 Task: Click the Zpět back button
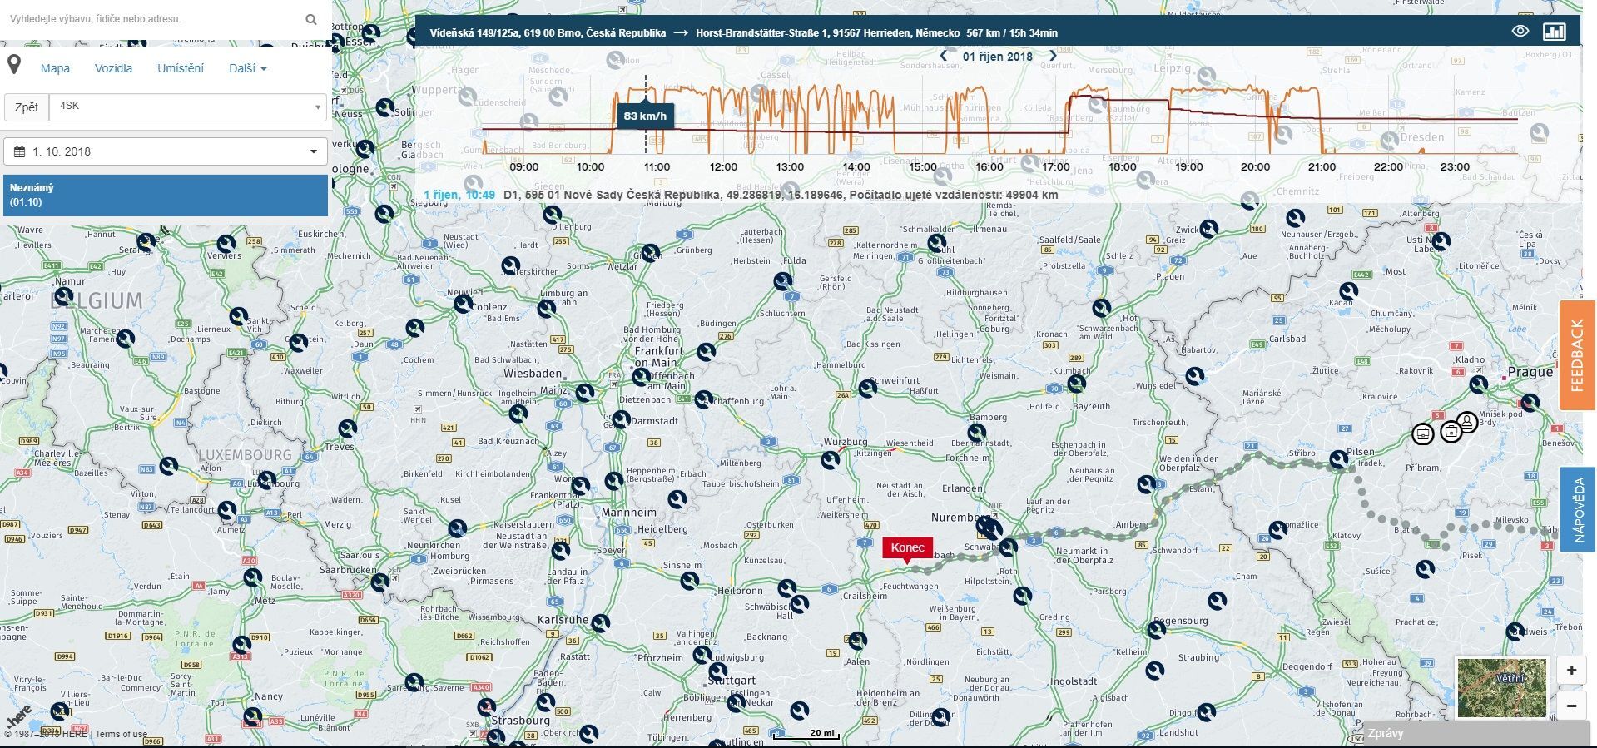pyautogui.click(x=27, y=107)
